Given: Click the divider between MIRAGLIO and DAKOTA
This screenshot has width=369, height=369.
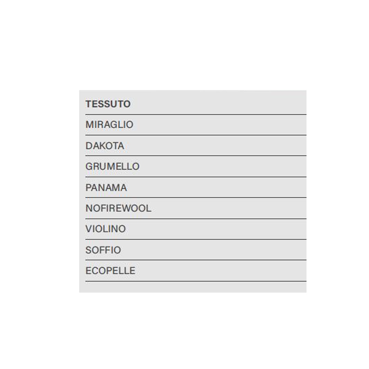Looking at the screenshot, I should [x=196, y=135].
